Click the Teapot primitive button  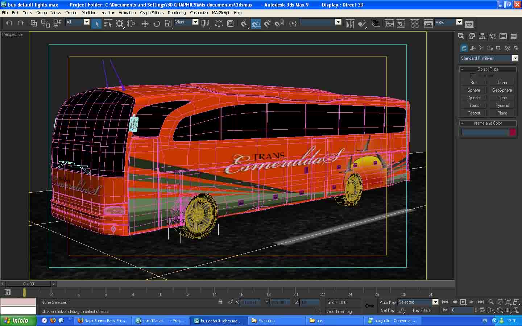pos(473,113)
